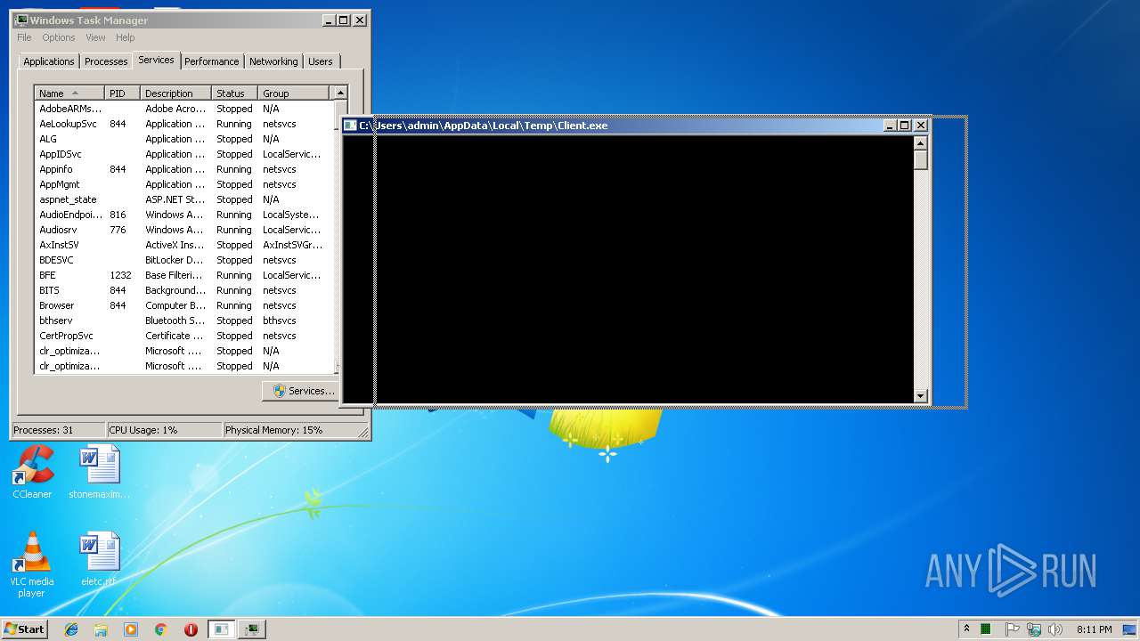1140x641 pixels.
Task: Switch to the Processes tab
Action: pyautogui.click(x=106, y=61)
